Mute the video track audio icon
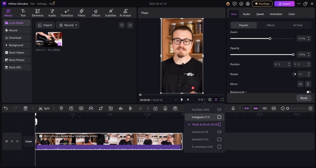Viewport: 316px width, 168px height. [x=17, y=141]
